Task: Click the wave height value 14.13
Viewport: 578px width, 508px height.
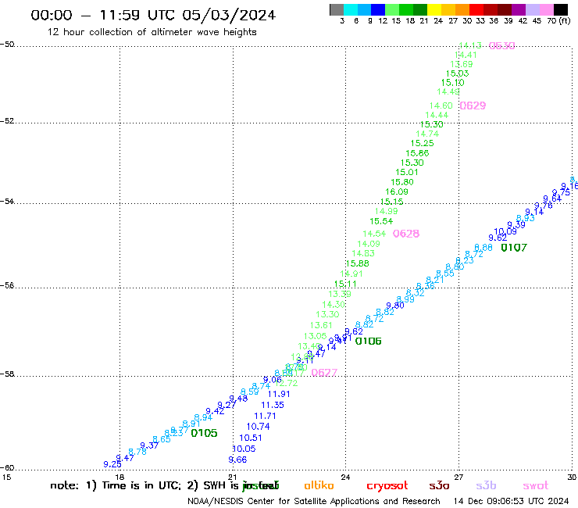Action: [x=470, y=45]
